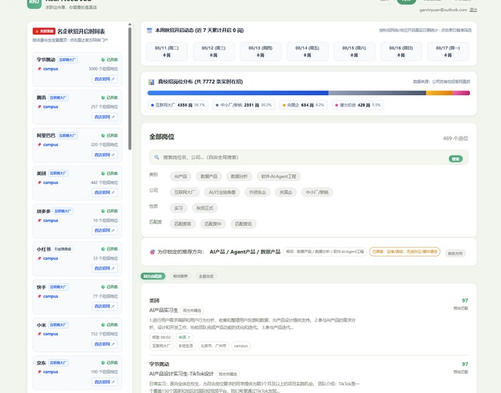Click the 潜力初创 429 岗 legend chip
Image resolution: width=501 pixels, height=393 pixels.
[358, 105]
